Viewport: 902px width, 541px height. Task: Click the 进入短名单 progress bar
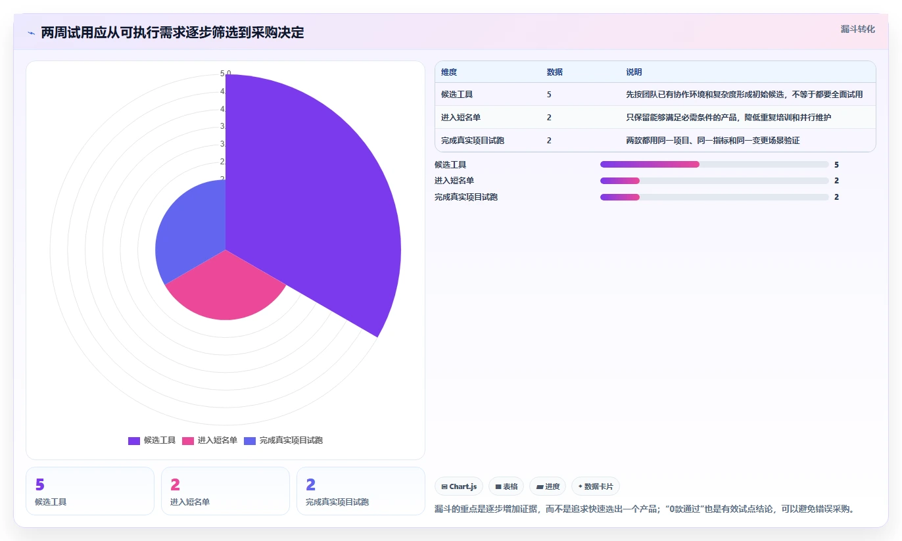click(x=714, y=181)
